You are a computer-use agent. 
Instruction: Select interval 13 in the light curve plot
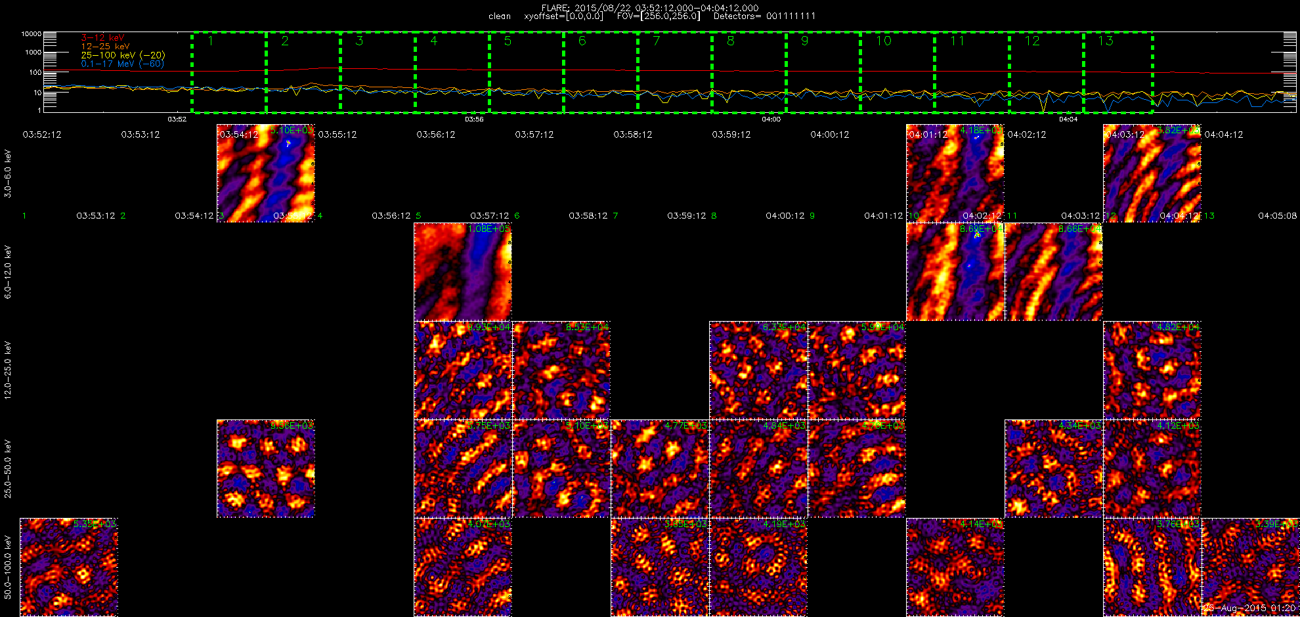pyautogui.click(x=1118, y=72)
